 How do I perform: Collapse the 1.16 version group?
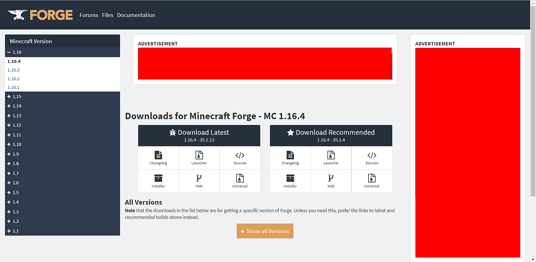point(62,52)
